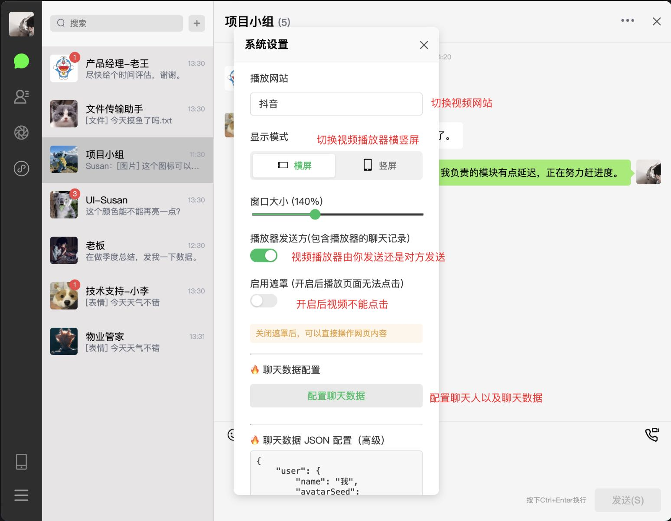The width and height of the screenshot is (671, 521).
Task: Open the hamburger menu icon at sidebar bottom
Action: (x=21, y=495)
